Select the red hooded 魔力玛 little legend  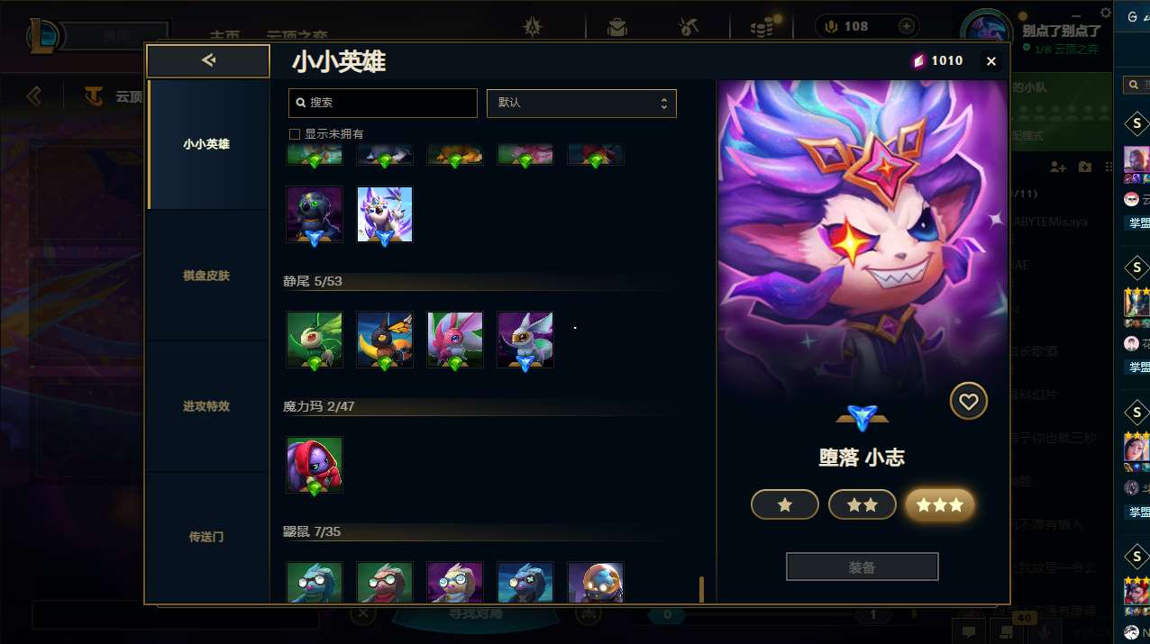(x=315, y=465)
